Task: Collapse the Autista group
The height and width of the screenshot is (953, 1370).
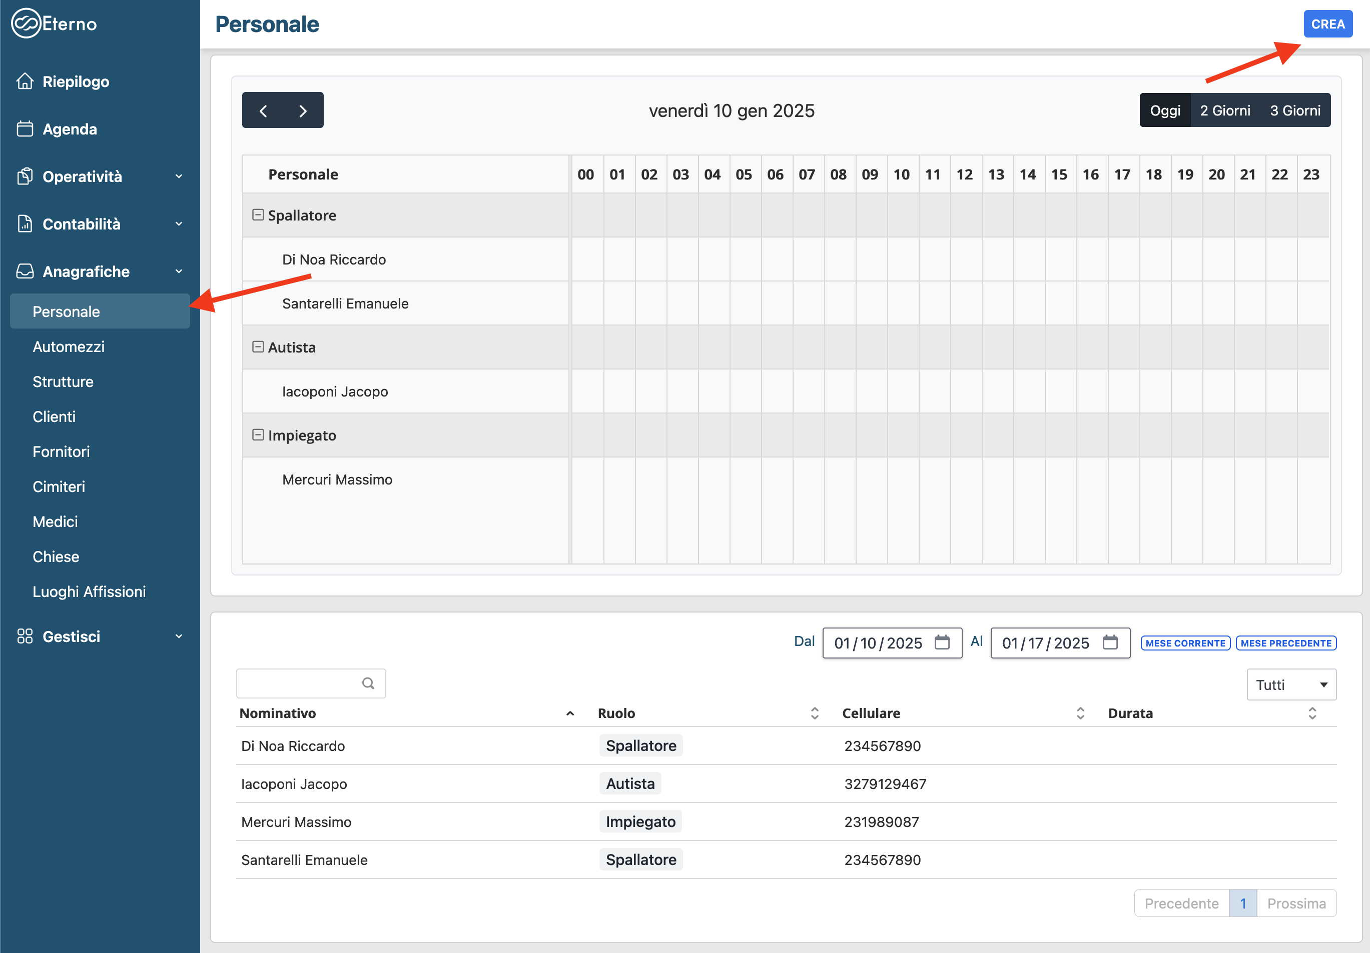Action: coord(258,346)
